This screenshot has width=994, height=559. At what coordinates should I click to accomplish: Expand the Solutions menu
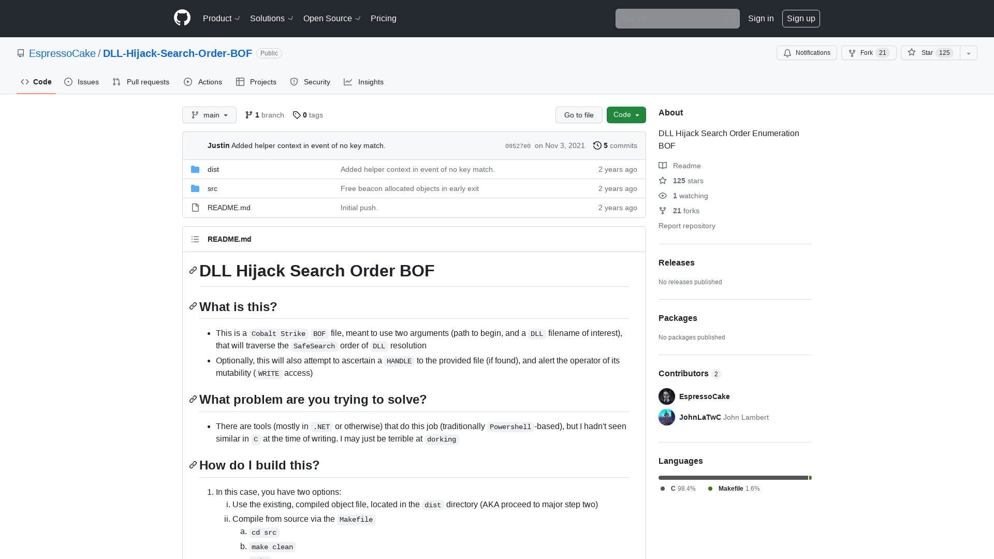(x=272, y=18)
